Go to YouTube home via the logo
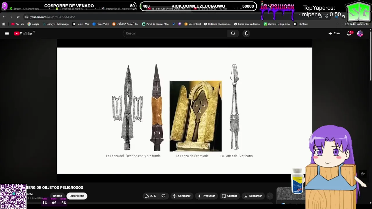Viewport: 372px width, 209px height. (23, 33)
